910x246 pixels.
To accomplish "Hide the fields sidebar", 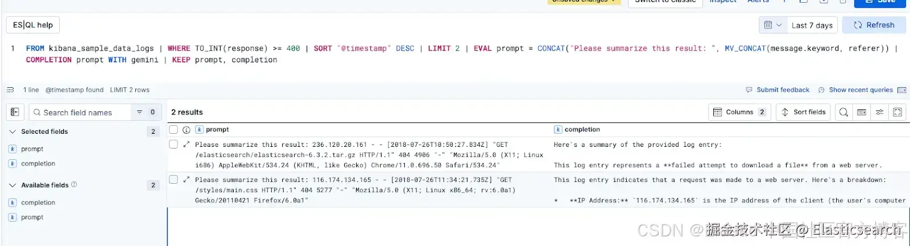I will [x=15, y=112].
